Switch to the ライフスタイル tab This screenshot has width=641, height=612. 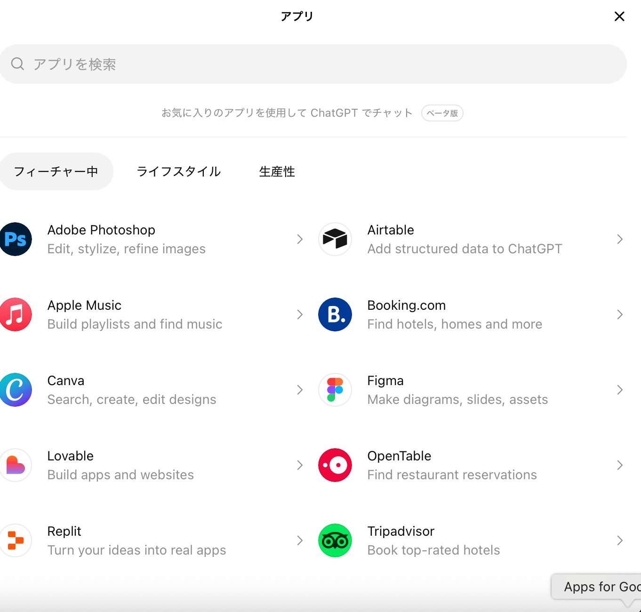(178, 171)
